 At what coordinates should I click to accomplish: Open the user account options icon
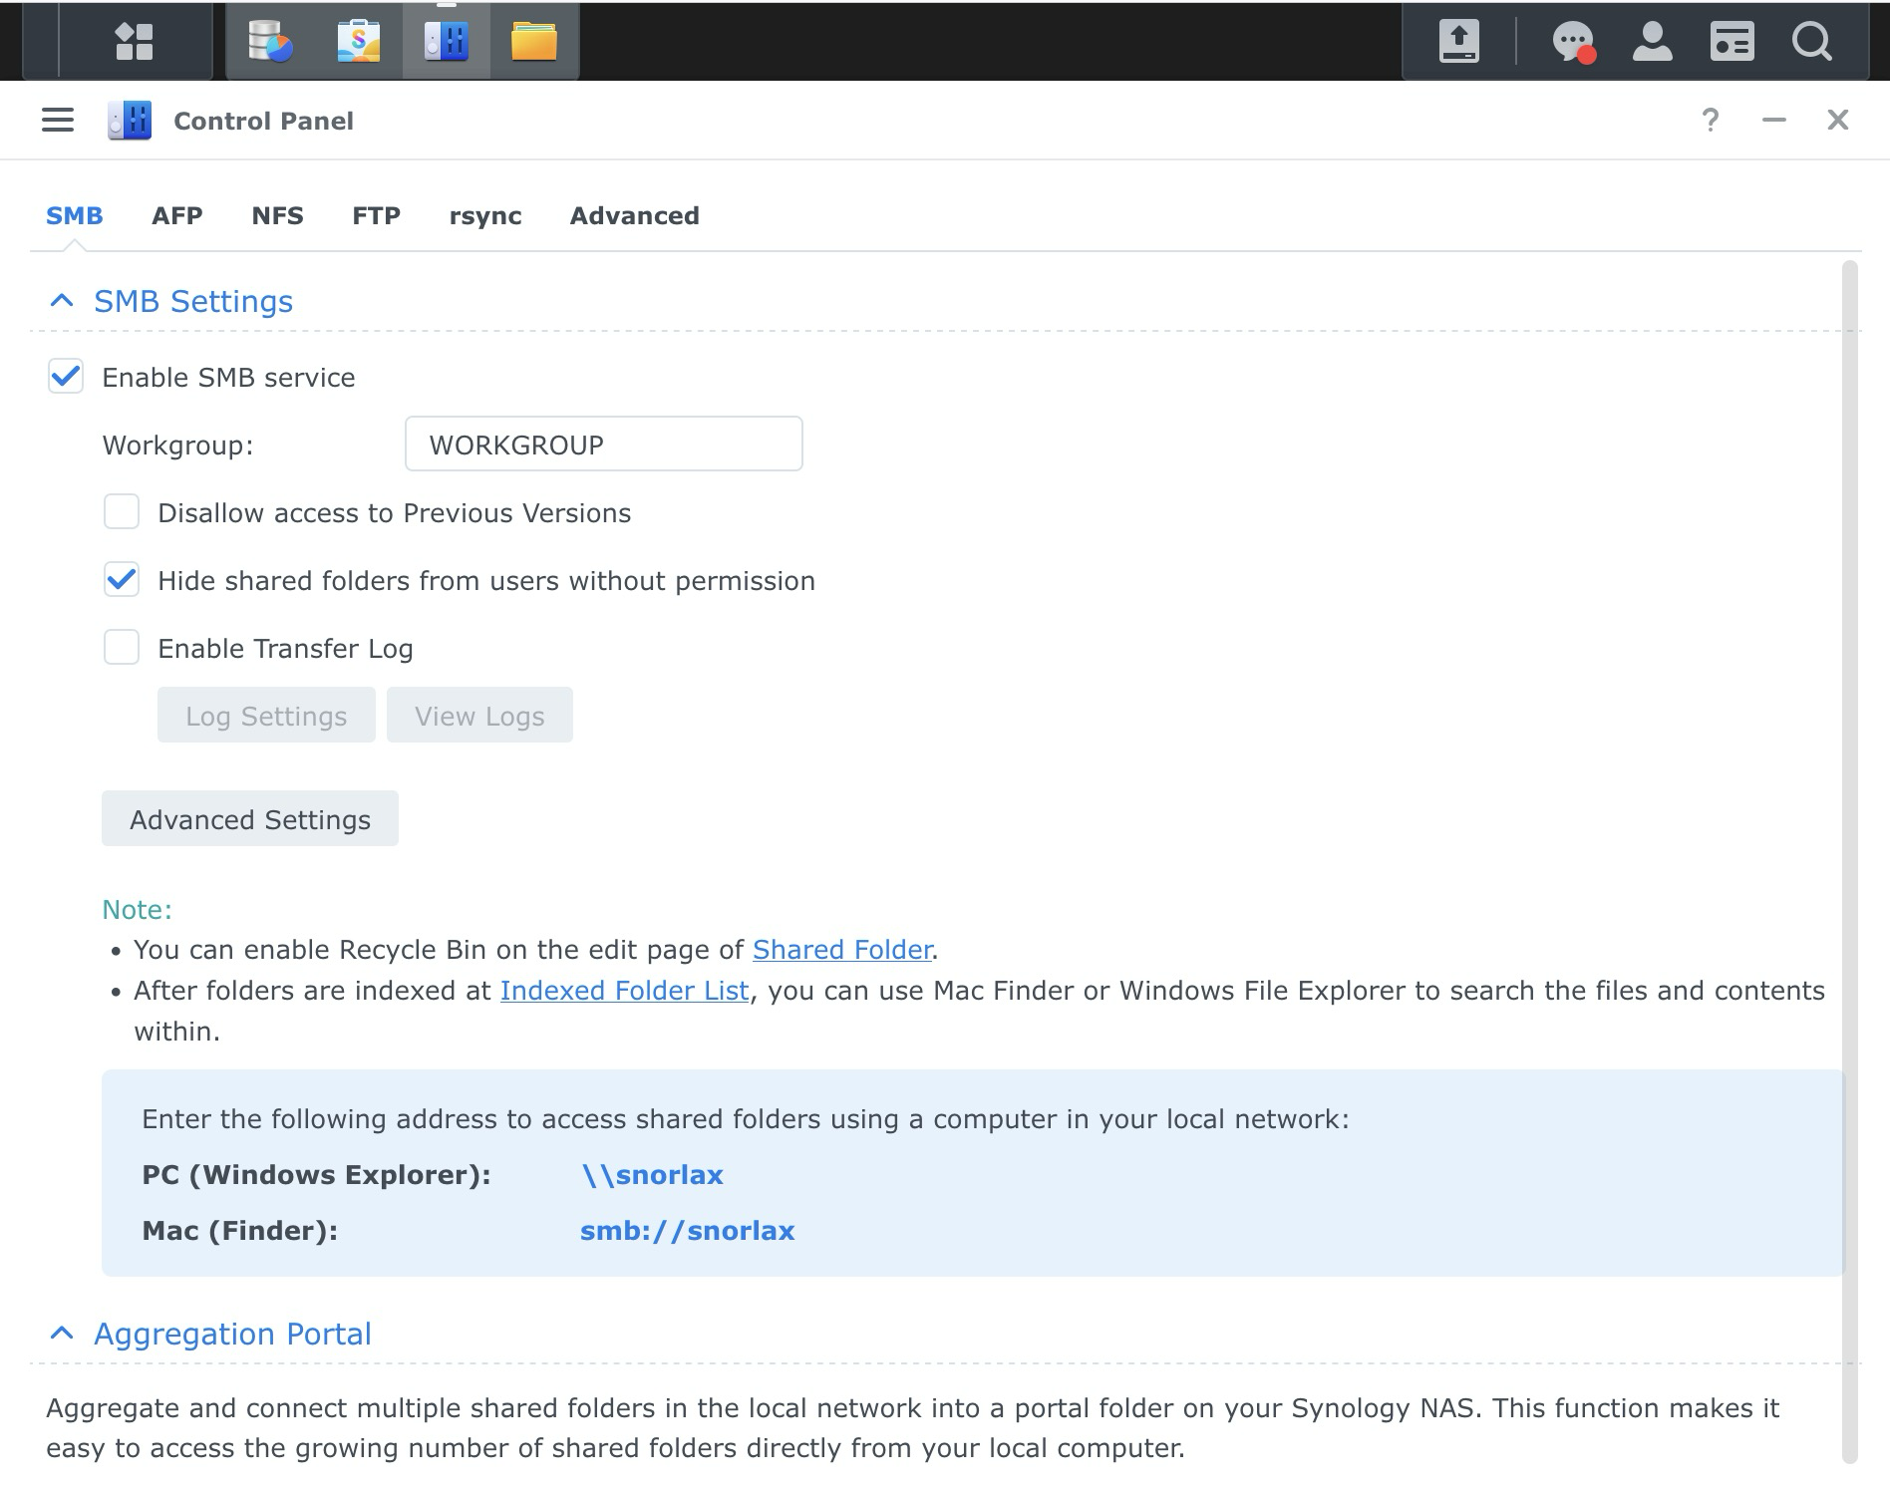point(1652,42)
